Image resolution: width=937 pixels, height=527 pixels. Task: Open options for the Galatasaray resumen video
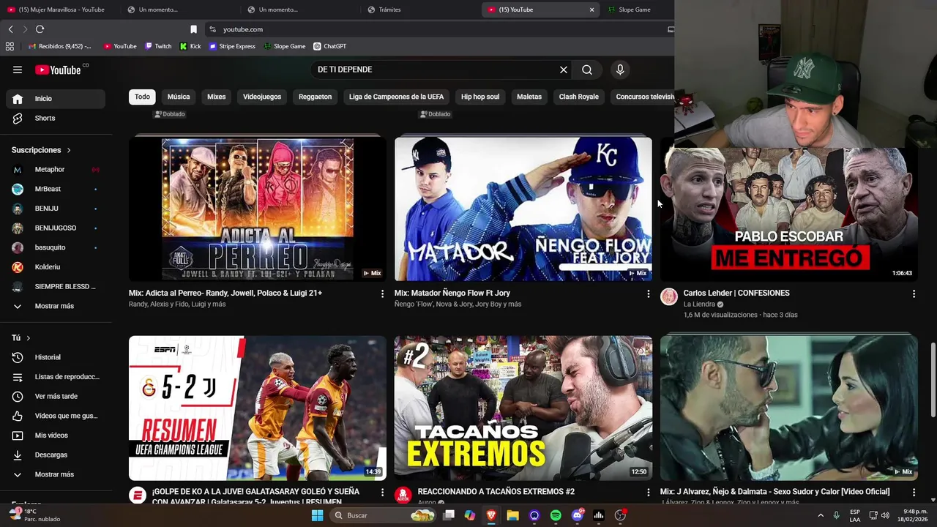[382, 493]
